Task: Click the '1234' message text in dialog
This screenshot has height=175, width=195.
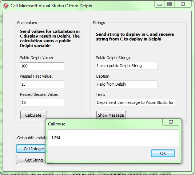Action: click(56, 138)
